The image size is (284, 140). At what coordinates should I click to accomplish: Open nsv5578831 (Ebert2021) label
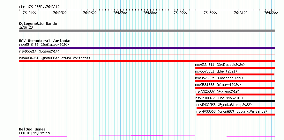tap(216, 71)
